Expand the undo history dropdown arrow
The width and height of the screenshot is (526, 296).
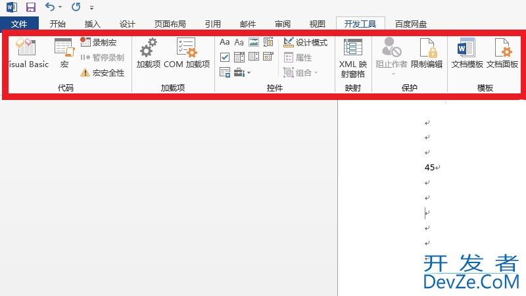[60, 7]
